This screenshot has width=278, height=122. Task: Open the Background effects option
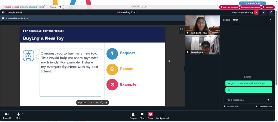coord(162,116)
